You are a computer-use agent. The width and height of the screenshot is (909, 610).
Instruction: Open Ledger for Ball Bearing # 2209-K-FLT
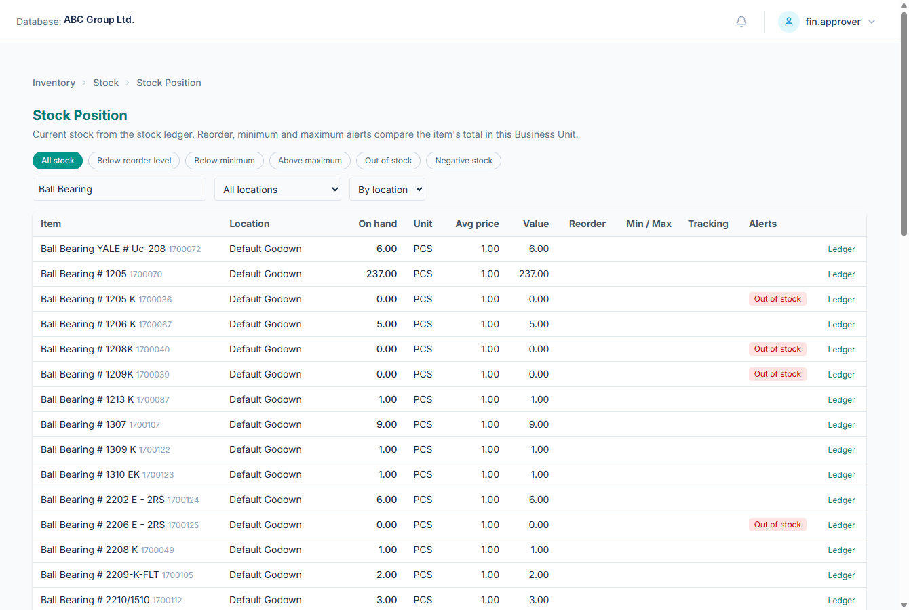841,575
